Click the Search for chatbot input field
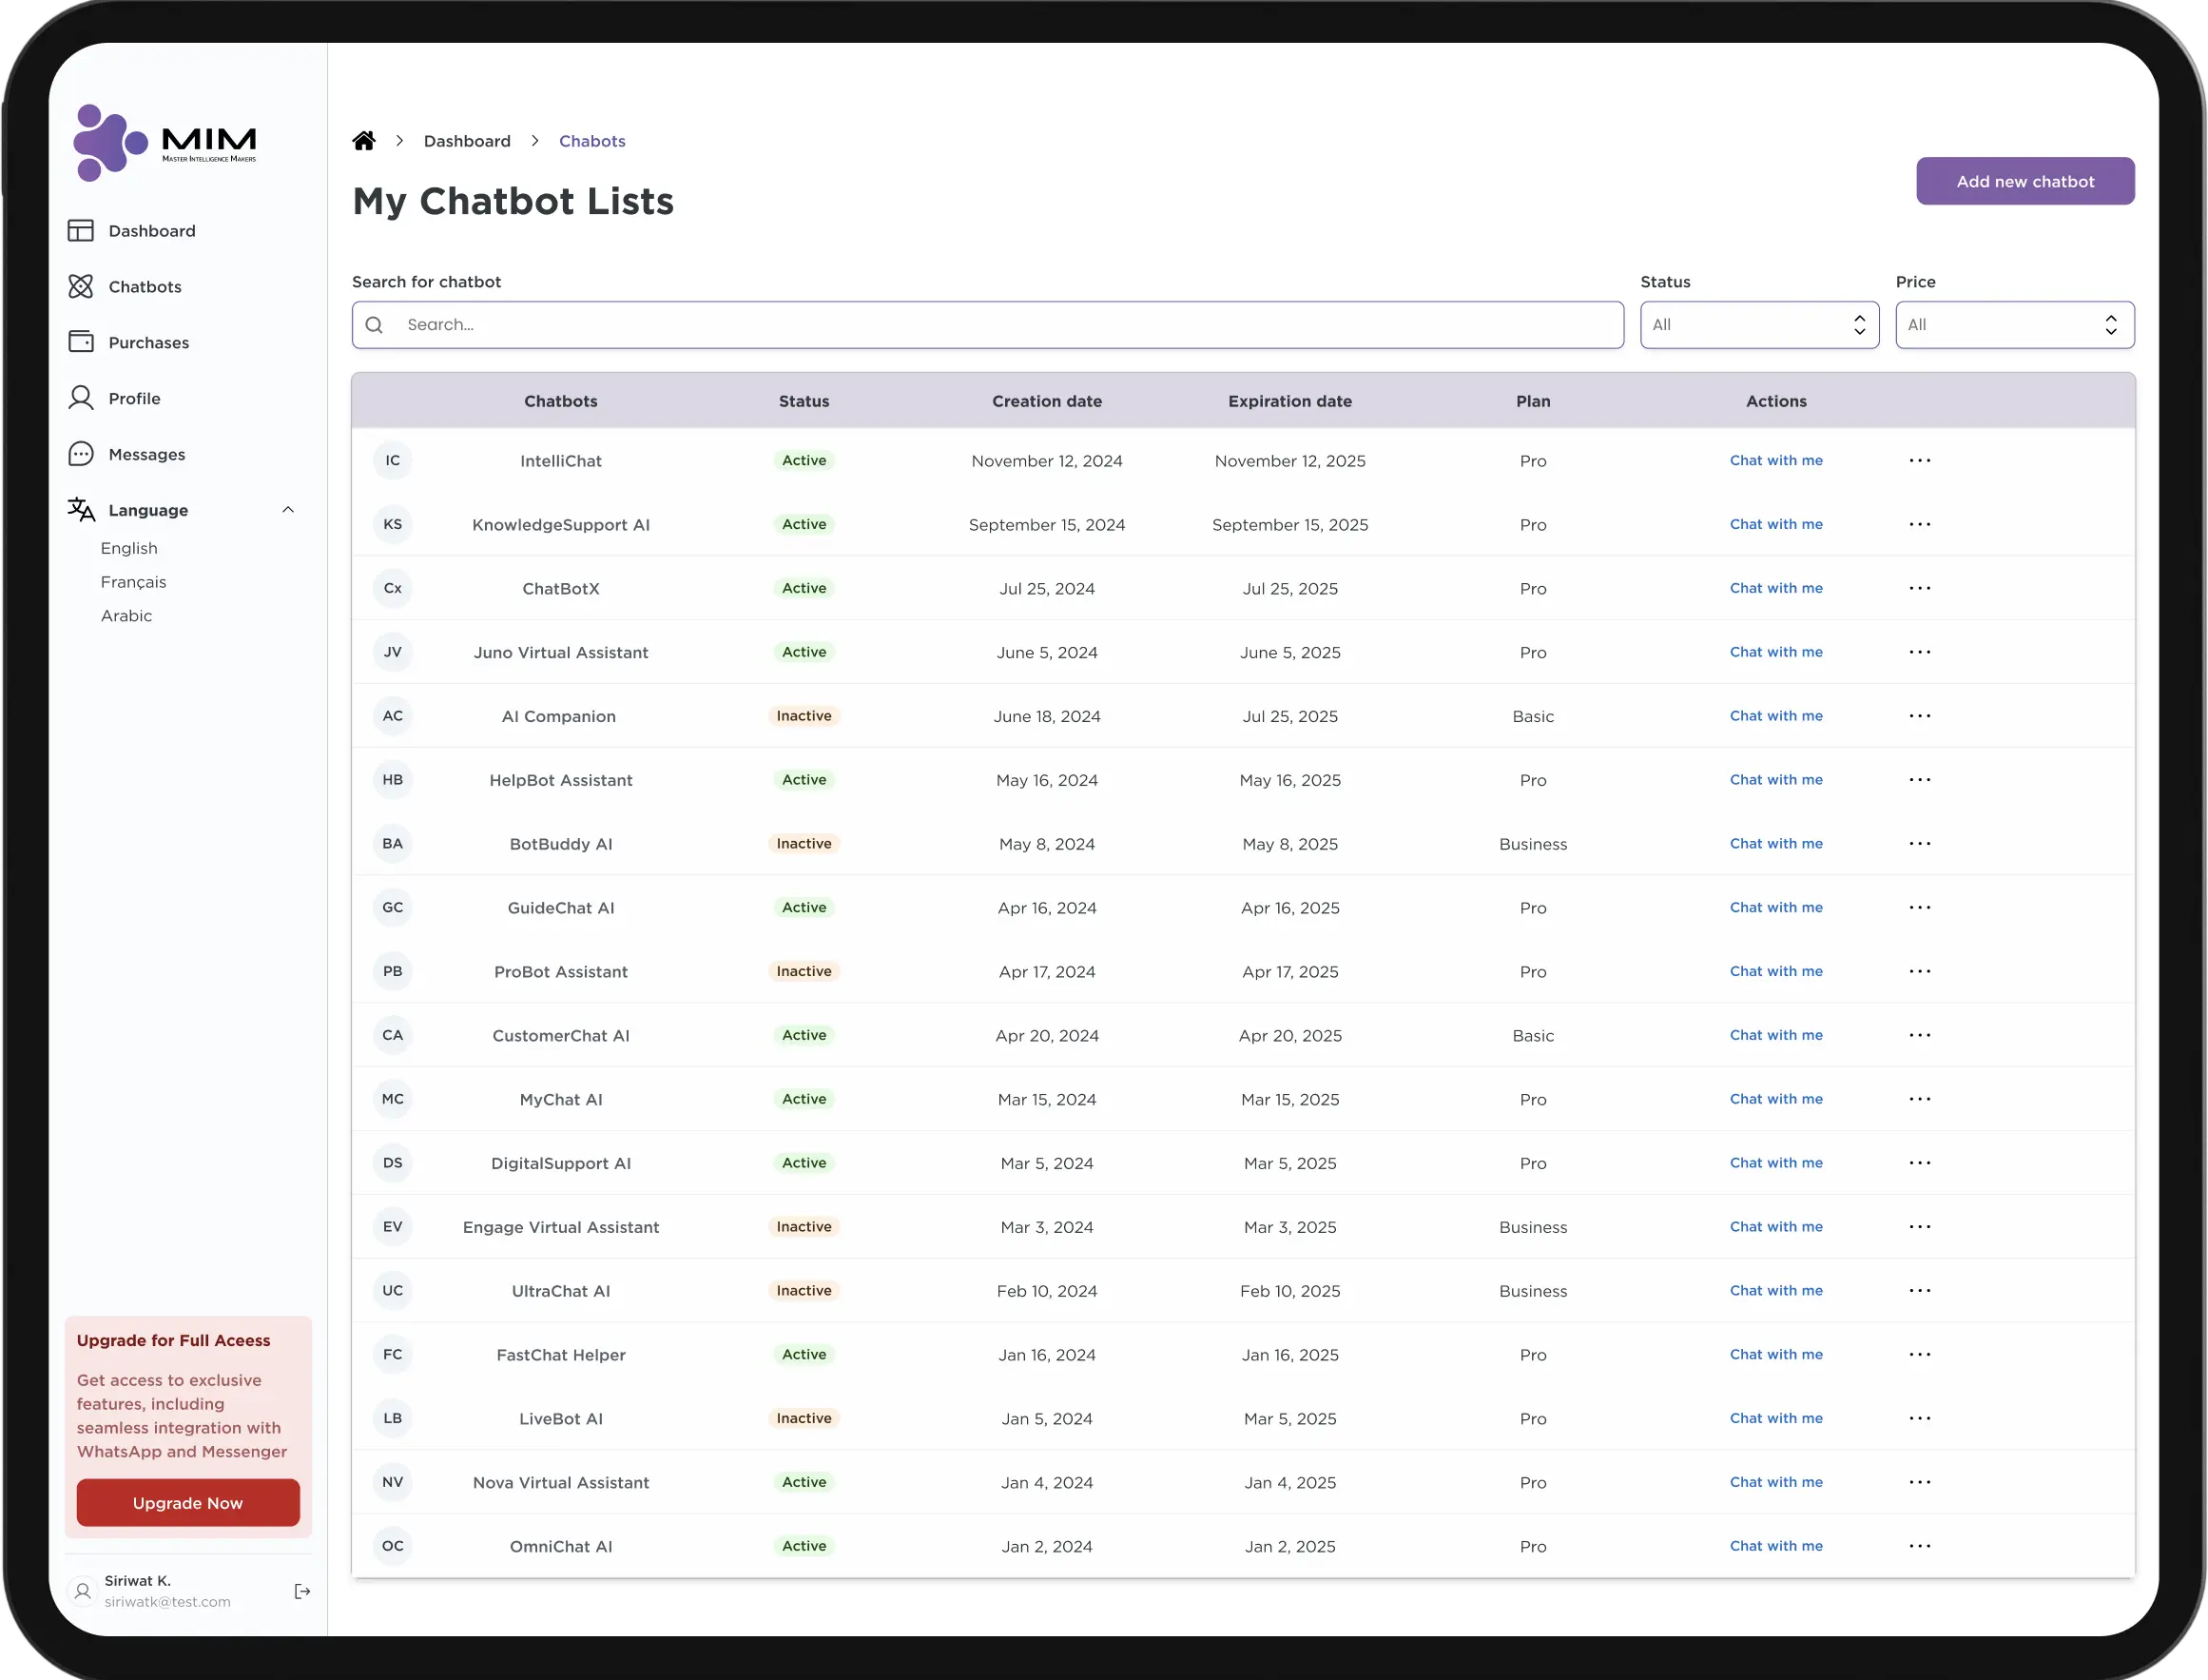 [988, 325]
